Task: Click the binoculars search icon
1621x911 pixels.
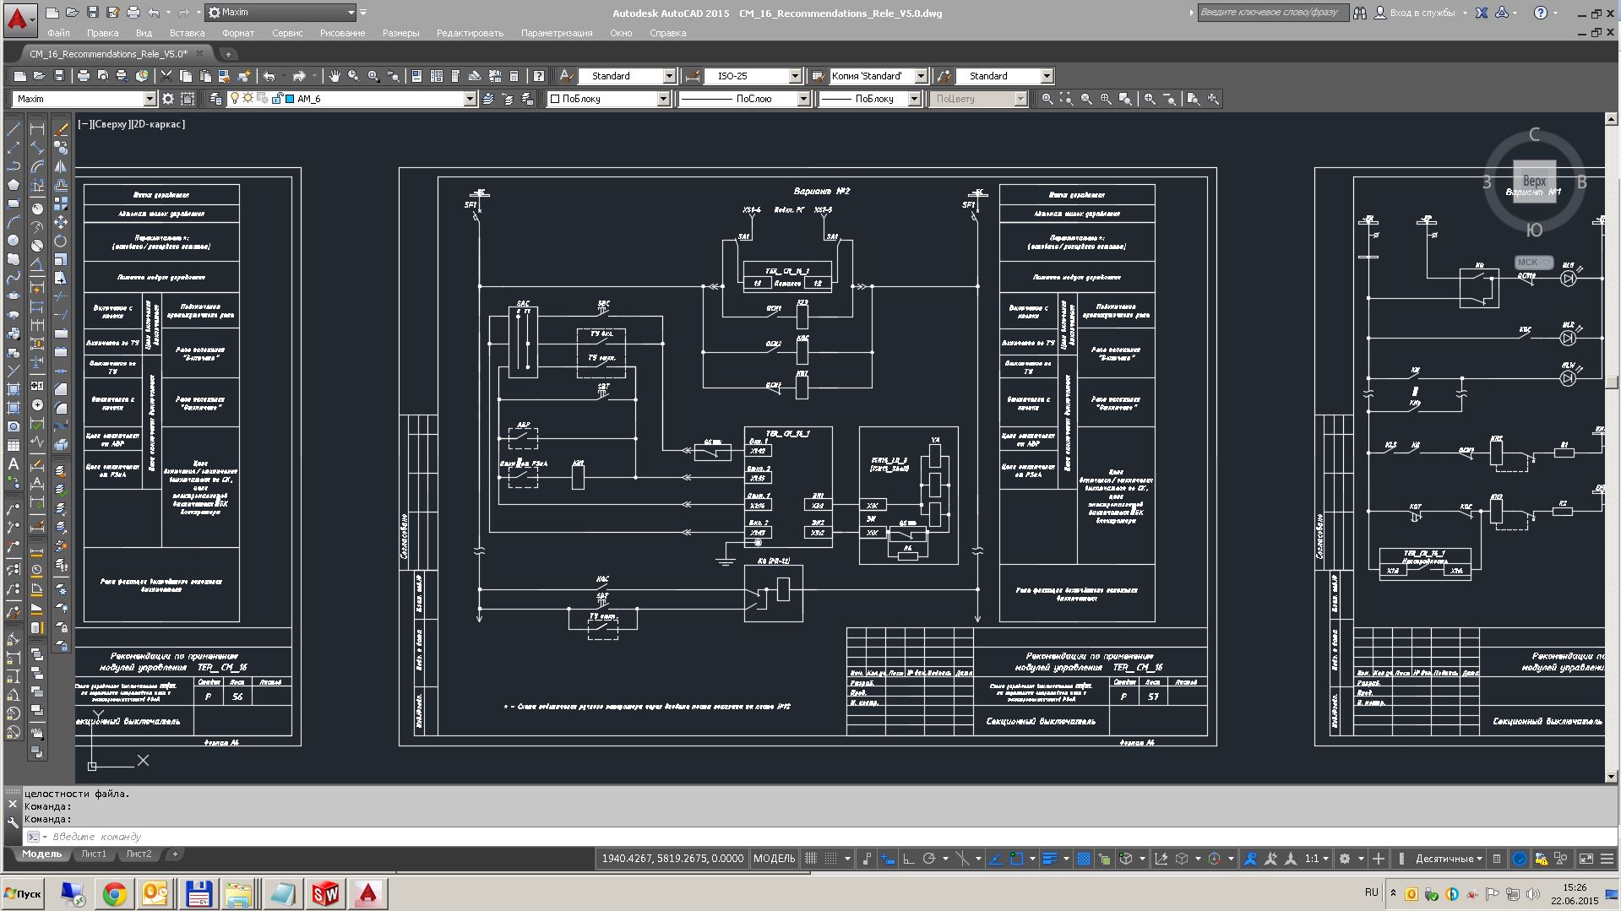Action: (x=1360, y=13)
